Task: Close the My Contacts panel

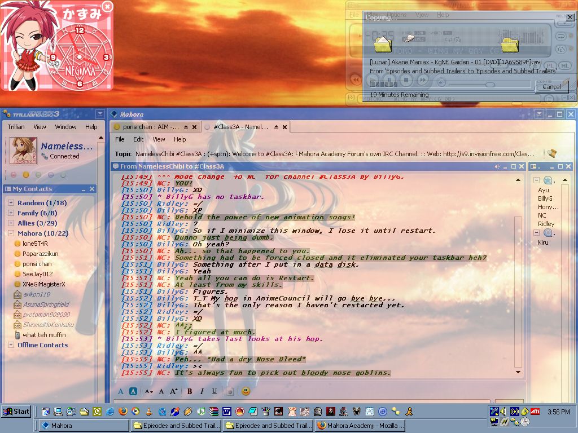Action: 92,189
